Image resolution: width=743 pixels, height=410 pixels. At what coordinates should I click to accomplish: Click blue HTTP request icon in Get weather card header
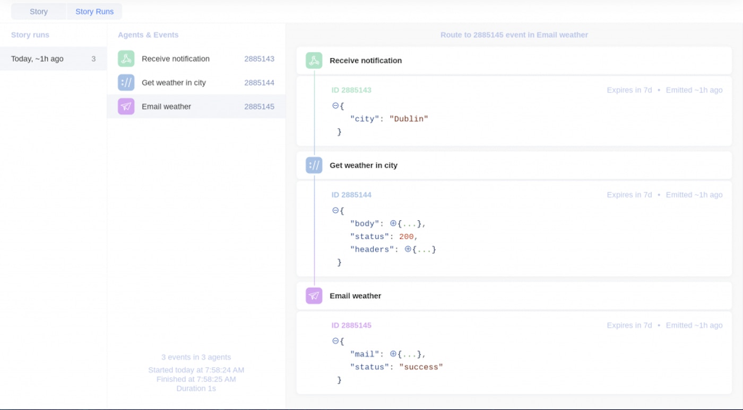[314, 165]
